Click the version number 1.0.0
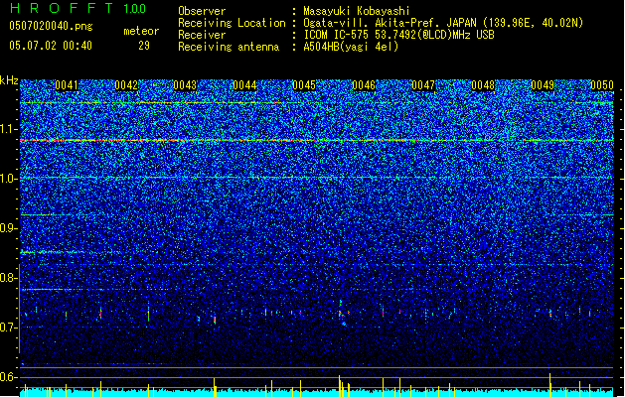This screenshot has height=397, width=625. (135, 9)
